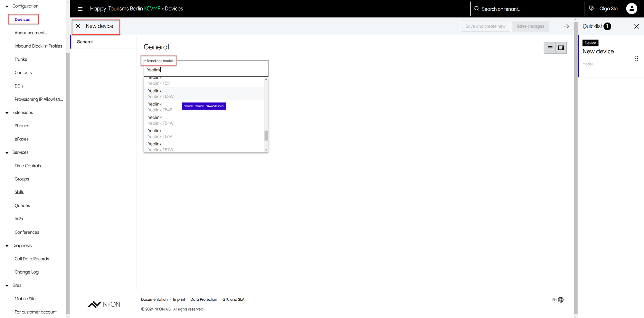The height and width of the screenshot is (318, 644).
Task: Open the Data Protection footer link
Action: 204,299
